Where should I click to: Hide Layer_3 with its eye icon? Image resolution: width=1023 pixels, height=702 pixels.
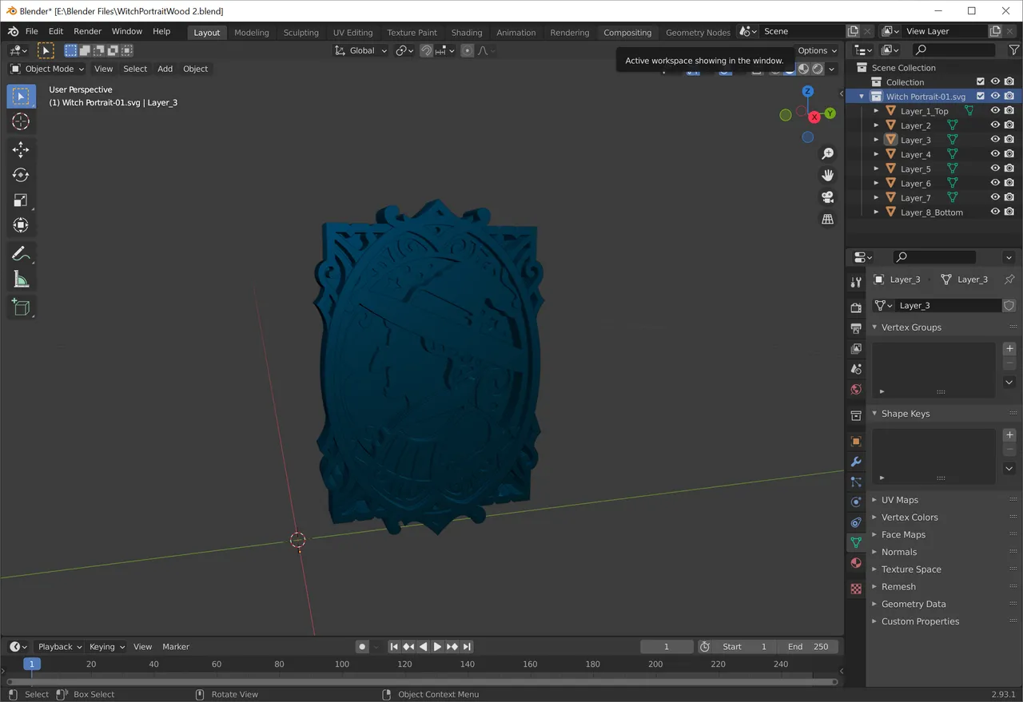coord(995,140)
